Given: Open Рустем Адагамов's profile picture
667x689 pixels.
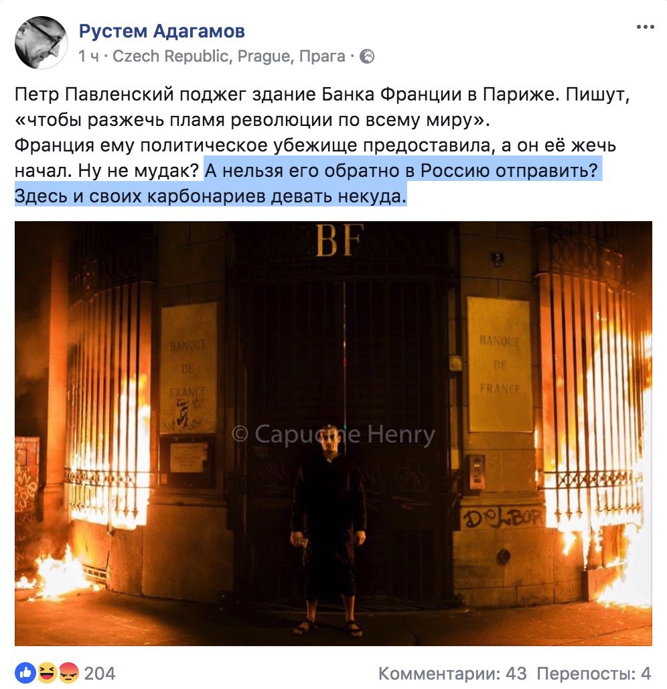Looking at the screenshot, I should pos(42,43).
